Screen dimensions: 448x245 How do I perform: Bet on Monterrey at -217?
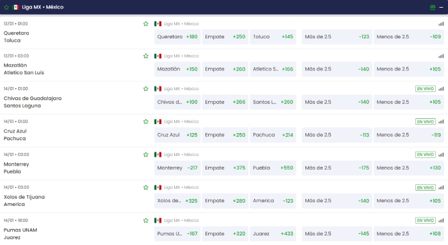point(177,168)
